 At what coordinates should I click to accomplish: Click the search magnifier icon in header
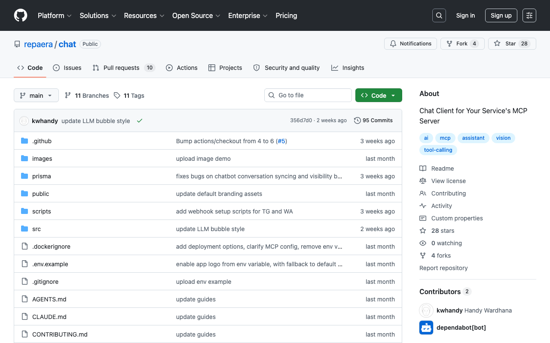click(439, 15)
